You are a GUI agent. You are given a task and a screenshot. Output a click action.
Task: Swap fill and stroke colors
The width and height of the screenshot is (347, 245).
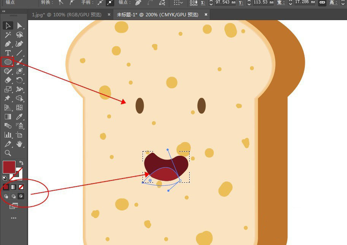[x=21, y=163]
